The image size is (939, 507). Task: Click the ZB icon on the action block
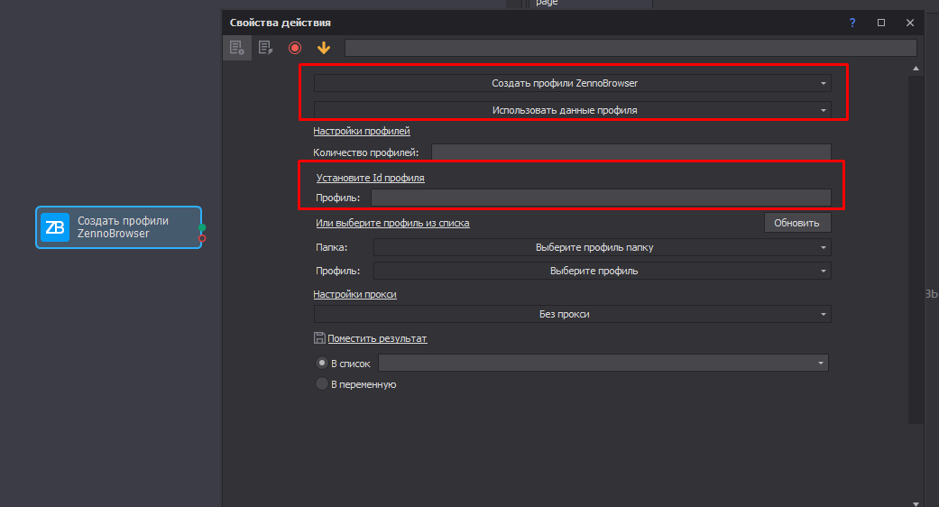pyautogui.click(x=55, y=227)
